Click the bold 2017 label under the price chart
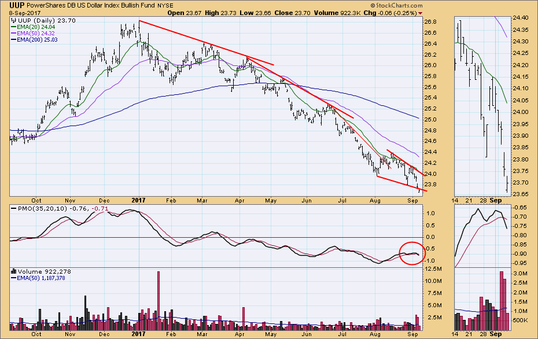This screenshot has height=339, width=538. tap(139, 200)
